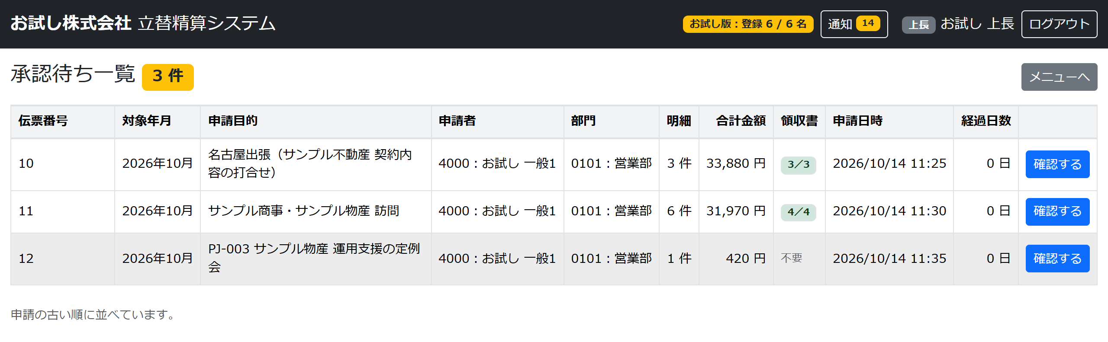Click the 3 件 count badge
Viewport: 1108px width, 342px height.
pyautogui.click(x=168, y=77)
